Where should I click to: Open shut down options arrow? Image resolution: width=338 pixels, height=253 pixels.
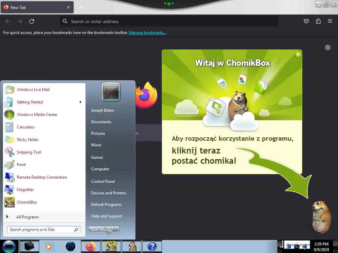tap(116, 230)
